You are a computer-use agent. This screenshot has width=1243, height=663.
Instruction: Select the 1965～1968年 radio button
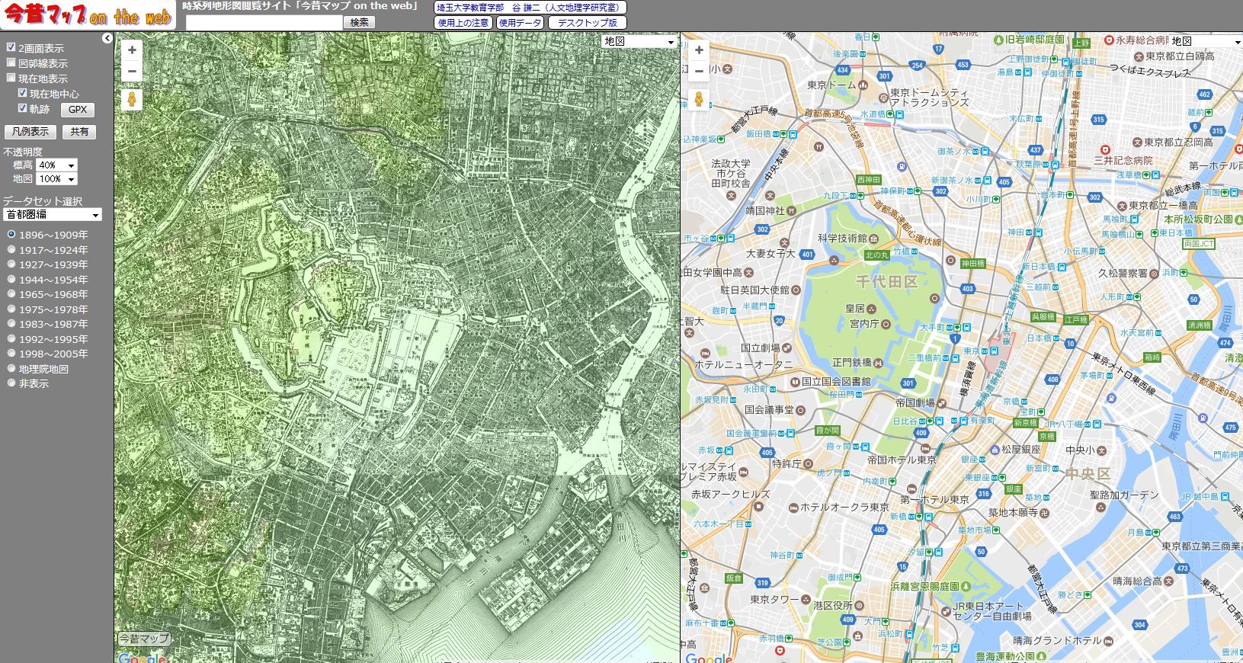(11, 293)
